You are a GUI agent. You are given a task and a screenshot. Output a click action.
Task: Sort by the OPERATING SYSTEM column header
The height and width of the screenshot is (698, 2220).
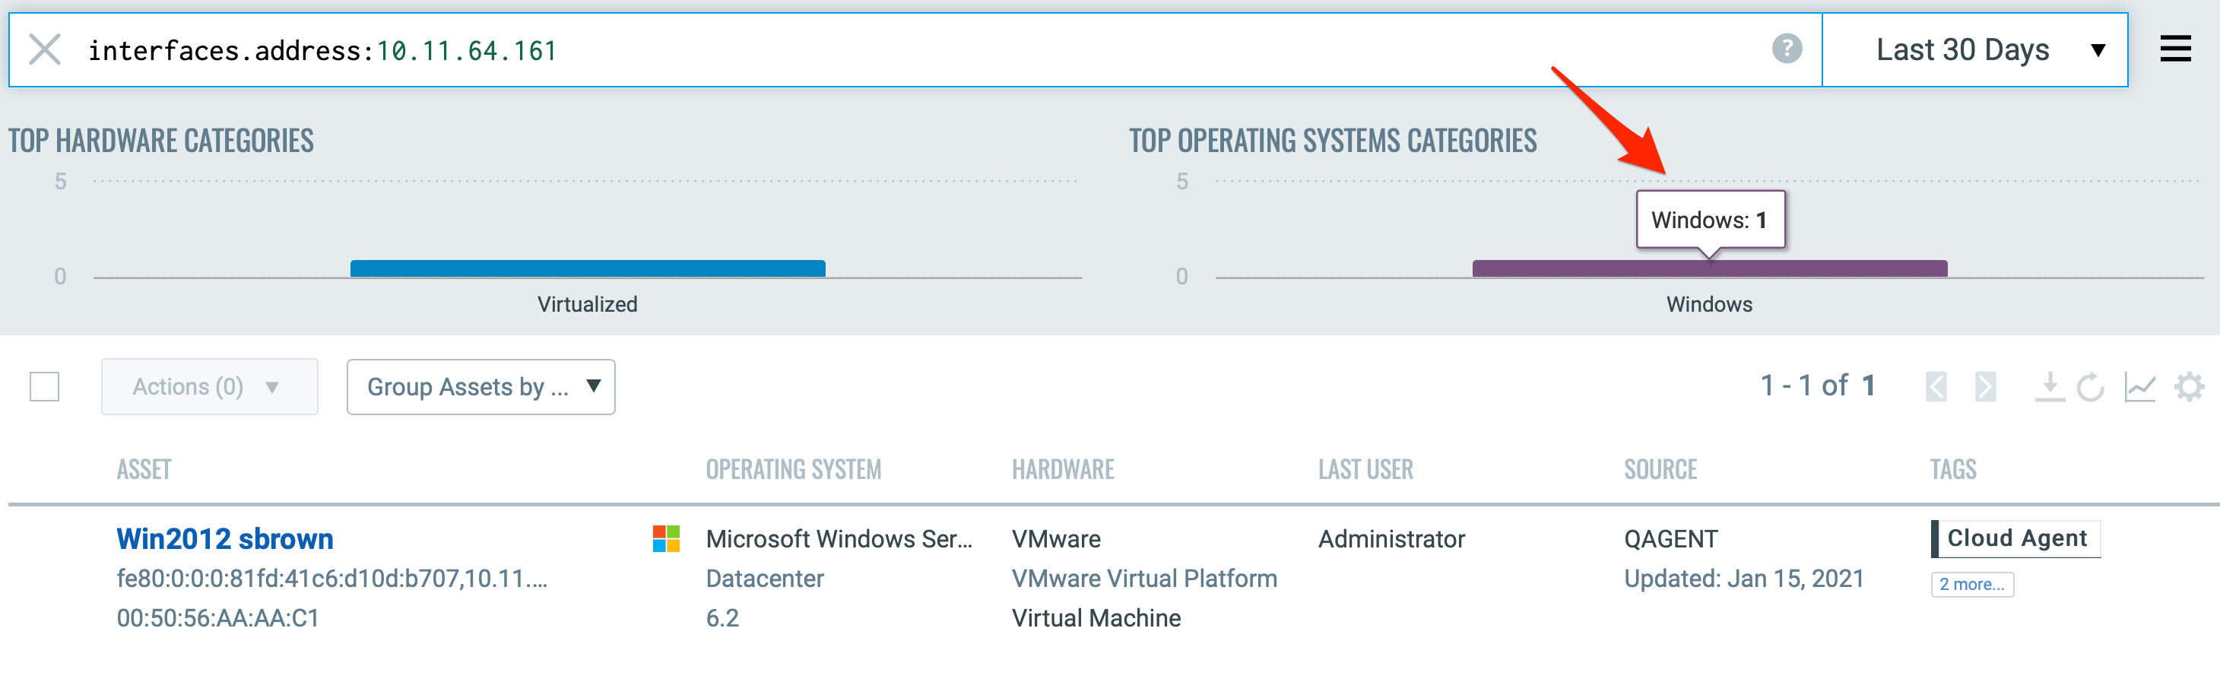point(793,470)
